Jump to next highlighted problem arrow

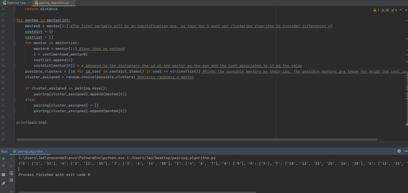406,10
